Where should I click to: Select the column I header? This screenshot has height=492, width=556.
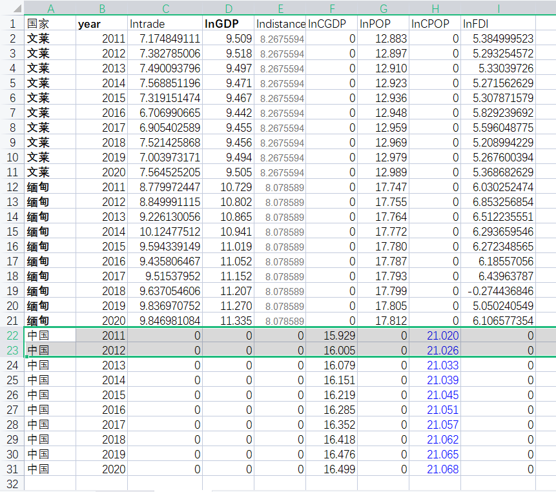point(498,8)
